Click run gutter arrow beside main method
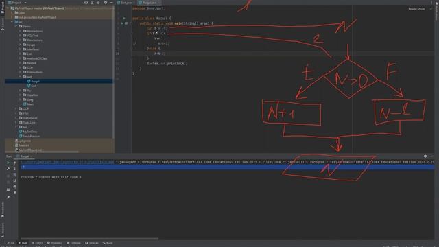Image resolution: width=439 pixels, height=247 pixels. point(122,23)
